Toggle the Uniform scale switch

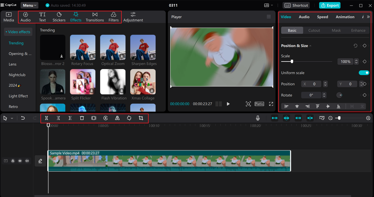click(x=364, y=73)
